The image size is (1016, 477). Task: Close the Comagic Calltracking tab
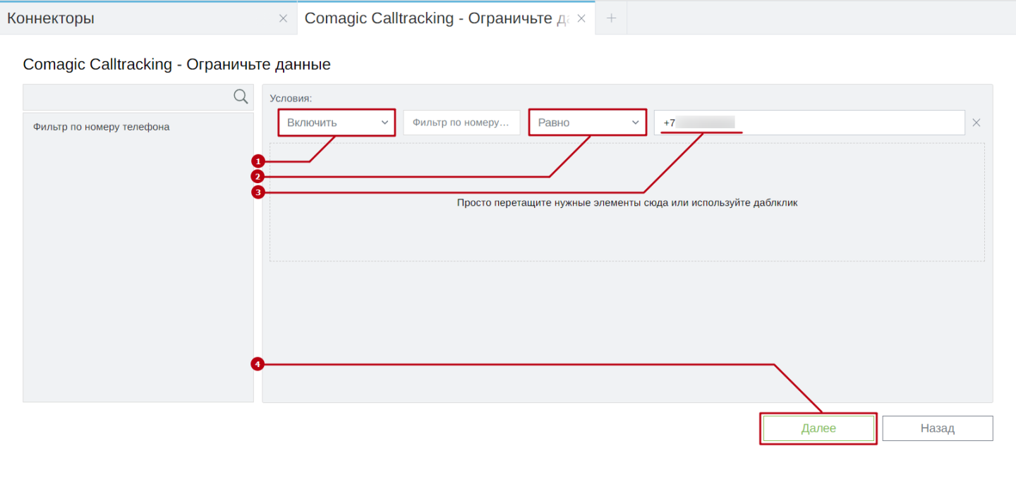(581, 19)
